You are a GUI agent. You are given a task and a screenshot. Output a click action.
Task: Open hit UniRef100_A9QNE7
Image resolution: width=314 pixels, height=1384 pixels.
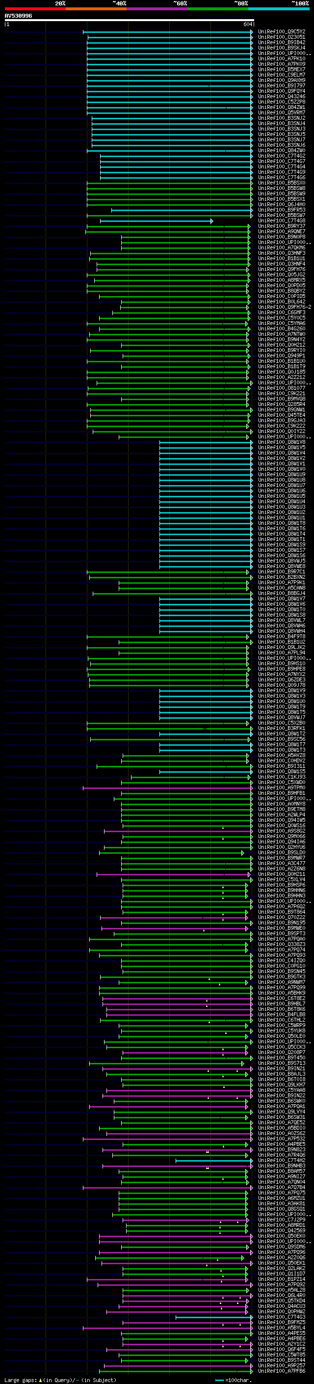282,232
